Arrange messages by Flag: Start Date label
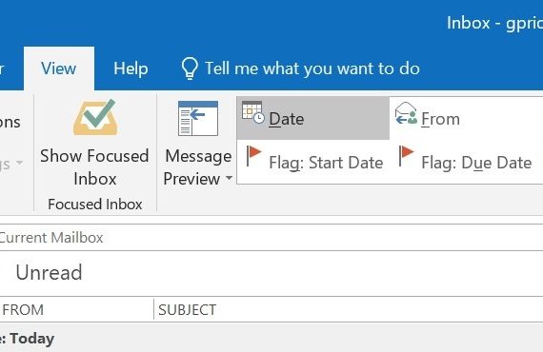The image size is (543, 352). [326, 163]
